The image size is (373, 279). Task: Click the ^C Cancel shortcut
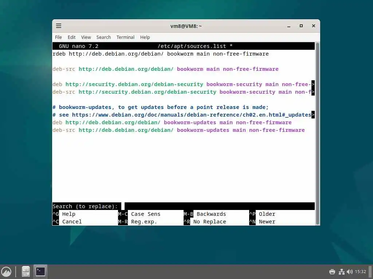pyautogui.click(x=67, y=222)
